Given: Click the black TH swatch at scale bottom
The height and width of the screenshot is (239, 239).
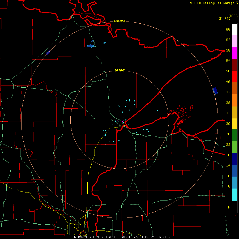Looking at the screenshot, I should point(234,207).
